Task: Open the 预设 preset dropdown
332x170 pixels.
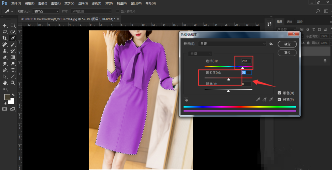Action: 232,44
